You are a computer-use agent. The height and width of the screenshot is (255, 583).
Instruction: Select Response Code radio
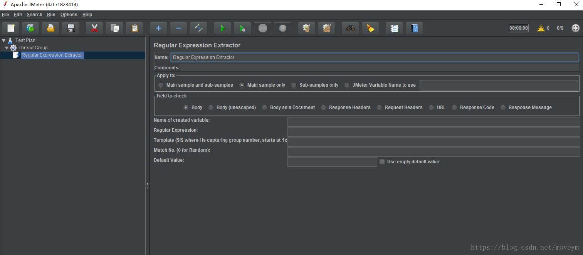(454, 107)
